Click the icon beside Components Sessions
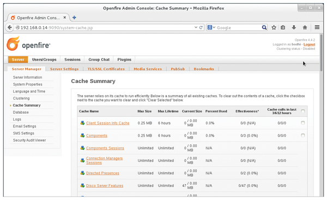Viewport: 327px width, 200px height. tap(82, 148)
